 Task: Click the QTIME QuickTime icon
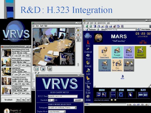(x=121, y=95)
